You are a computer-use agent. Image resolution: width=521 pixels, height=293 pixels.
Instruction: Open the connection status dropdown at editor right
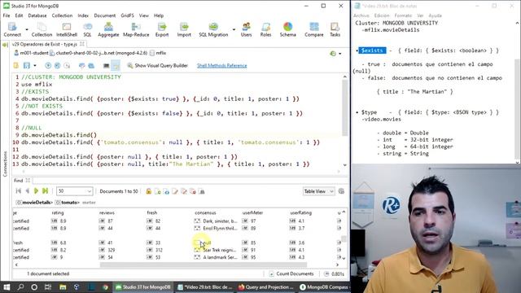pos(340,54)
